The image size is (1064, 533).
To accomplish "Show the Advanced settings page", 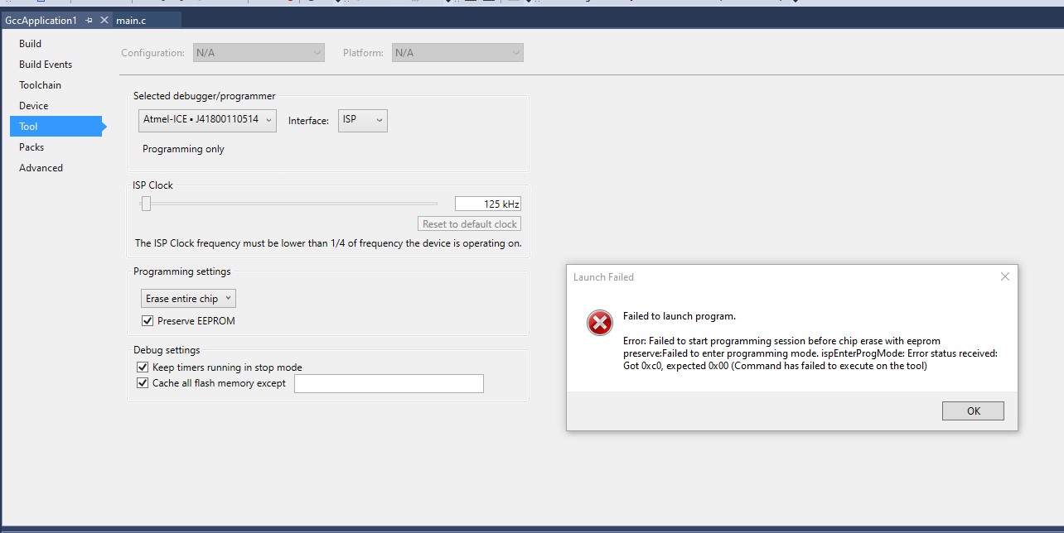I will pyautogui.click(x=41, y=168).
